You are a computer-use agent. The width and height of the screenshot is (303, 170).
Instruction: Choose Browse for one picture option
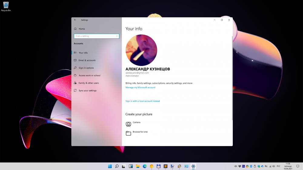point(140,132)
